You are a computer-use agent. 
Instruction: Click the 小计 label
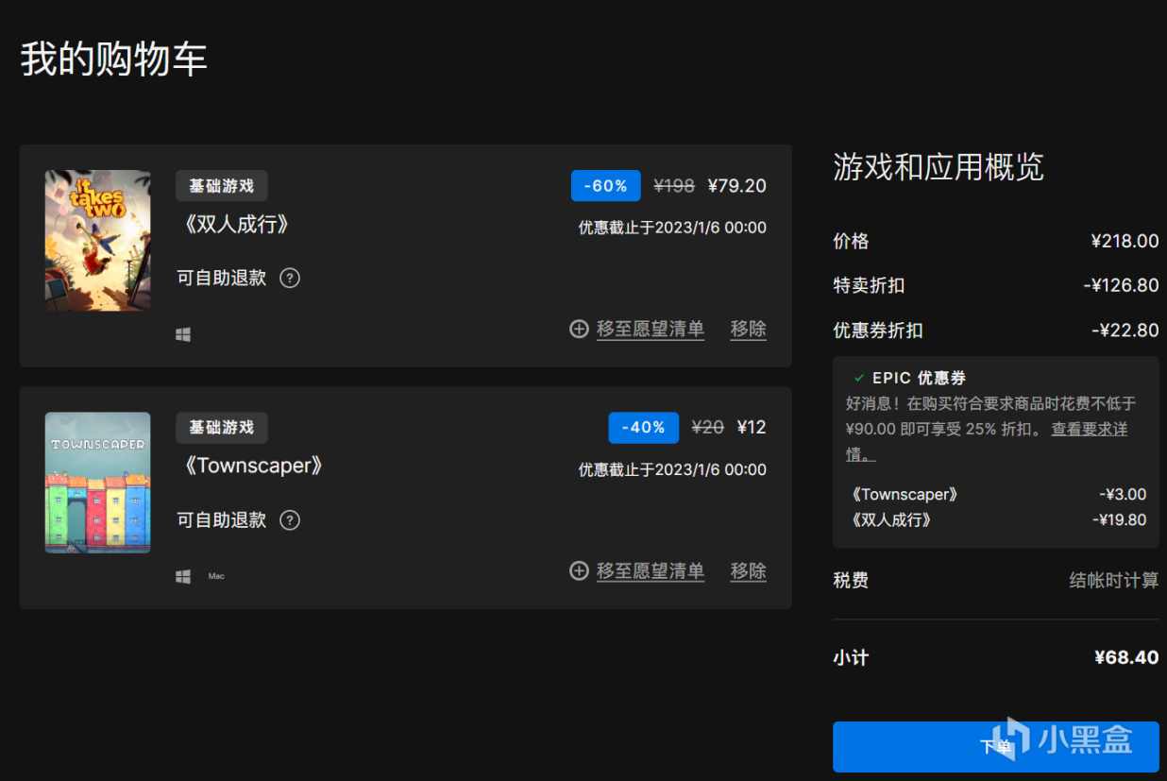[x=851, y=657]
